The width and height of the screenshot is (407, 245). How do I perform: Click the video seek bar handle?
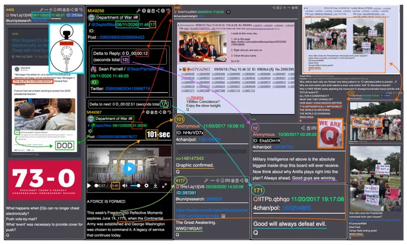click(x=96, y=186)
